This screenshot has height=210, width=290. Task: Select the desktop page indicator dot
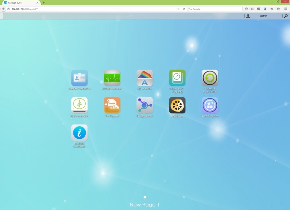pos(145,197)
